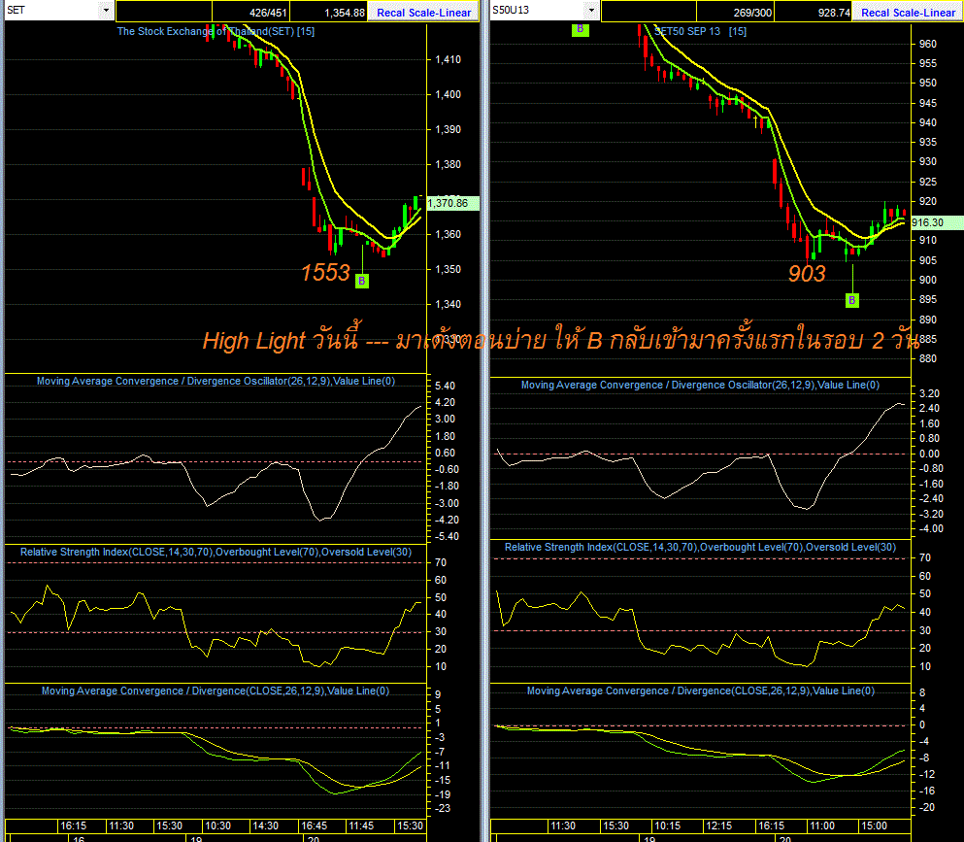Select the orange 903 annotation
This screenshot has width=964, height=842.
pyautogui.click(x=807, y=274)
